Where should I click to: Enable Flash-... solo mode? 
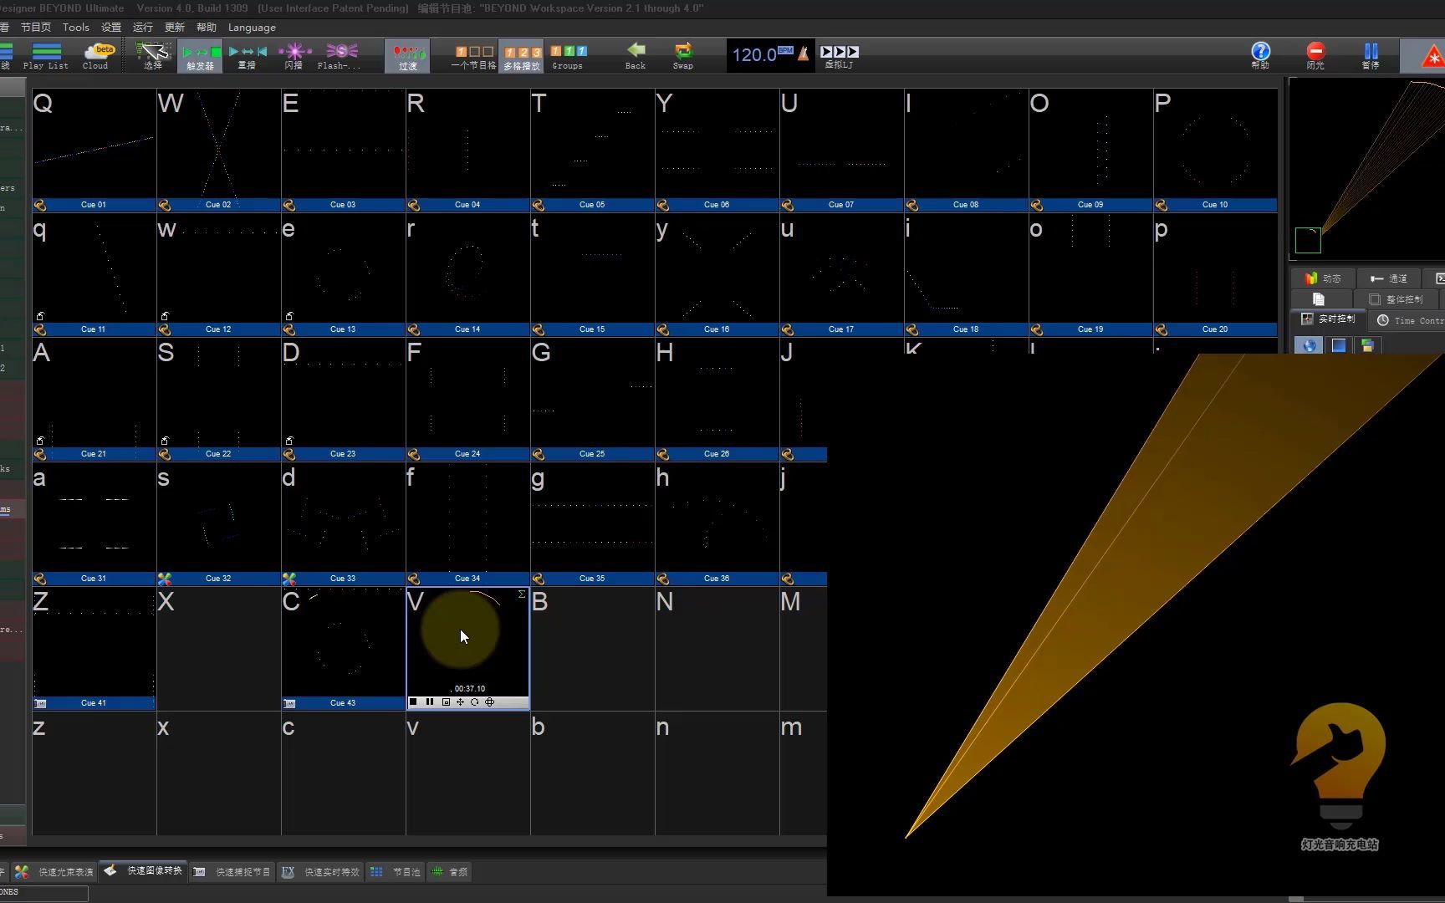(340, 56)
